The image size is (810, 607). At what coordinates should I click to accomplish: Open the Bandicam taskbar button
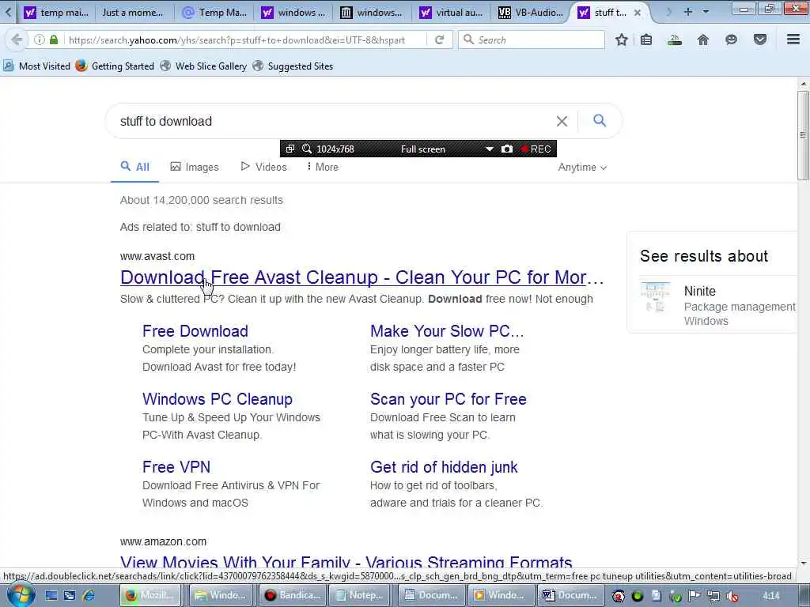[x=293, y=595]
